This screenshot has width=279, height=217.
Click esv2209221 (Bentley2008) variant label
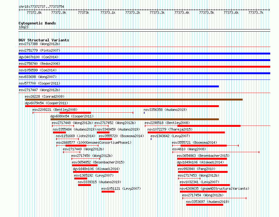pos(55,110)
